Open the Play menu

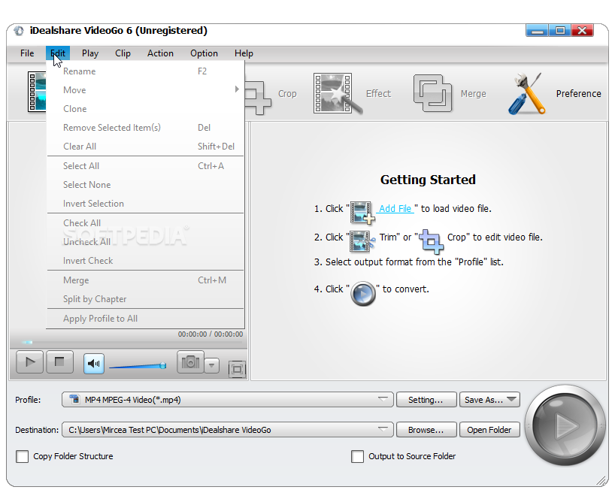90,53
